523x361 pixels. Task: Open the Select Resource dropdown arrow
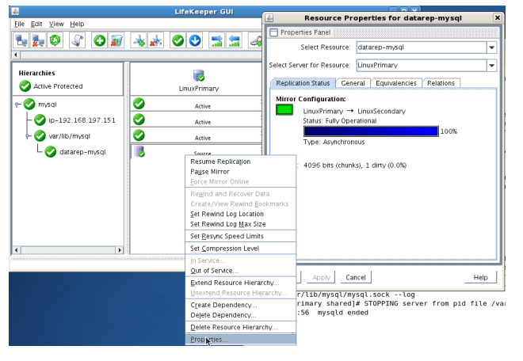coord(491,47)
